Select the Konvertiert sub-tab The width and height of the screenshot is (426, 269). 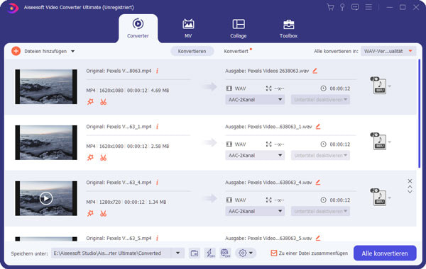click(x=236, y=51)
